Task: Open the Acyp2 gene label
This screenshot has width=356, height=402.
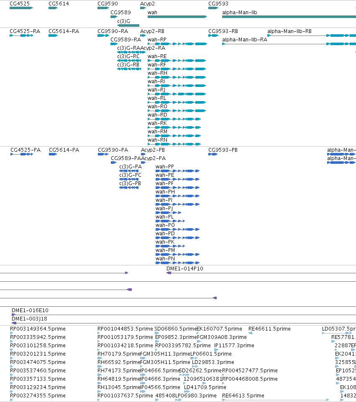Action: coord(147,4)
